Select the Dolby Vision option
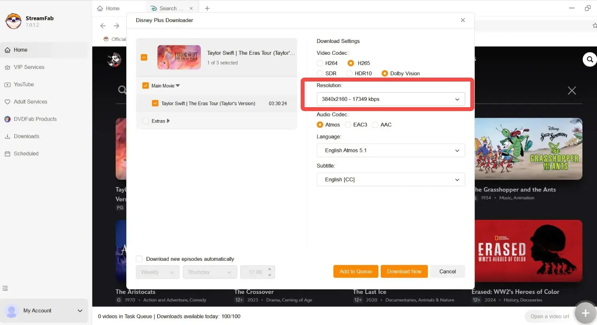The image size is (597, 325). click(385, 73)
